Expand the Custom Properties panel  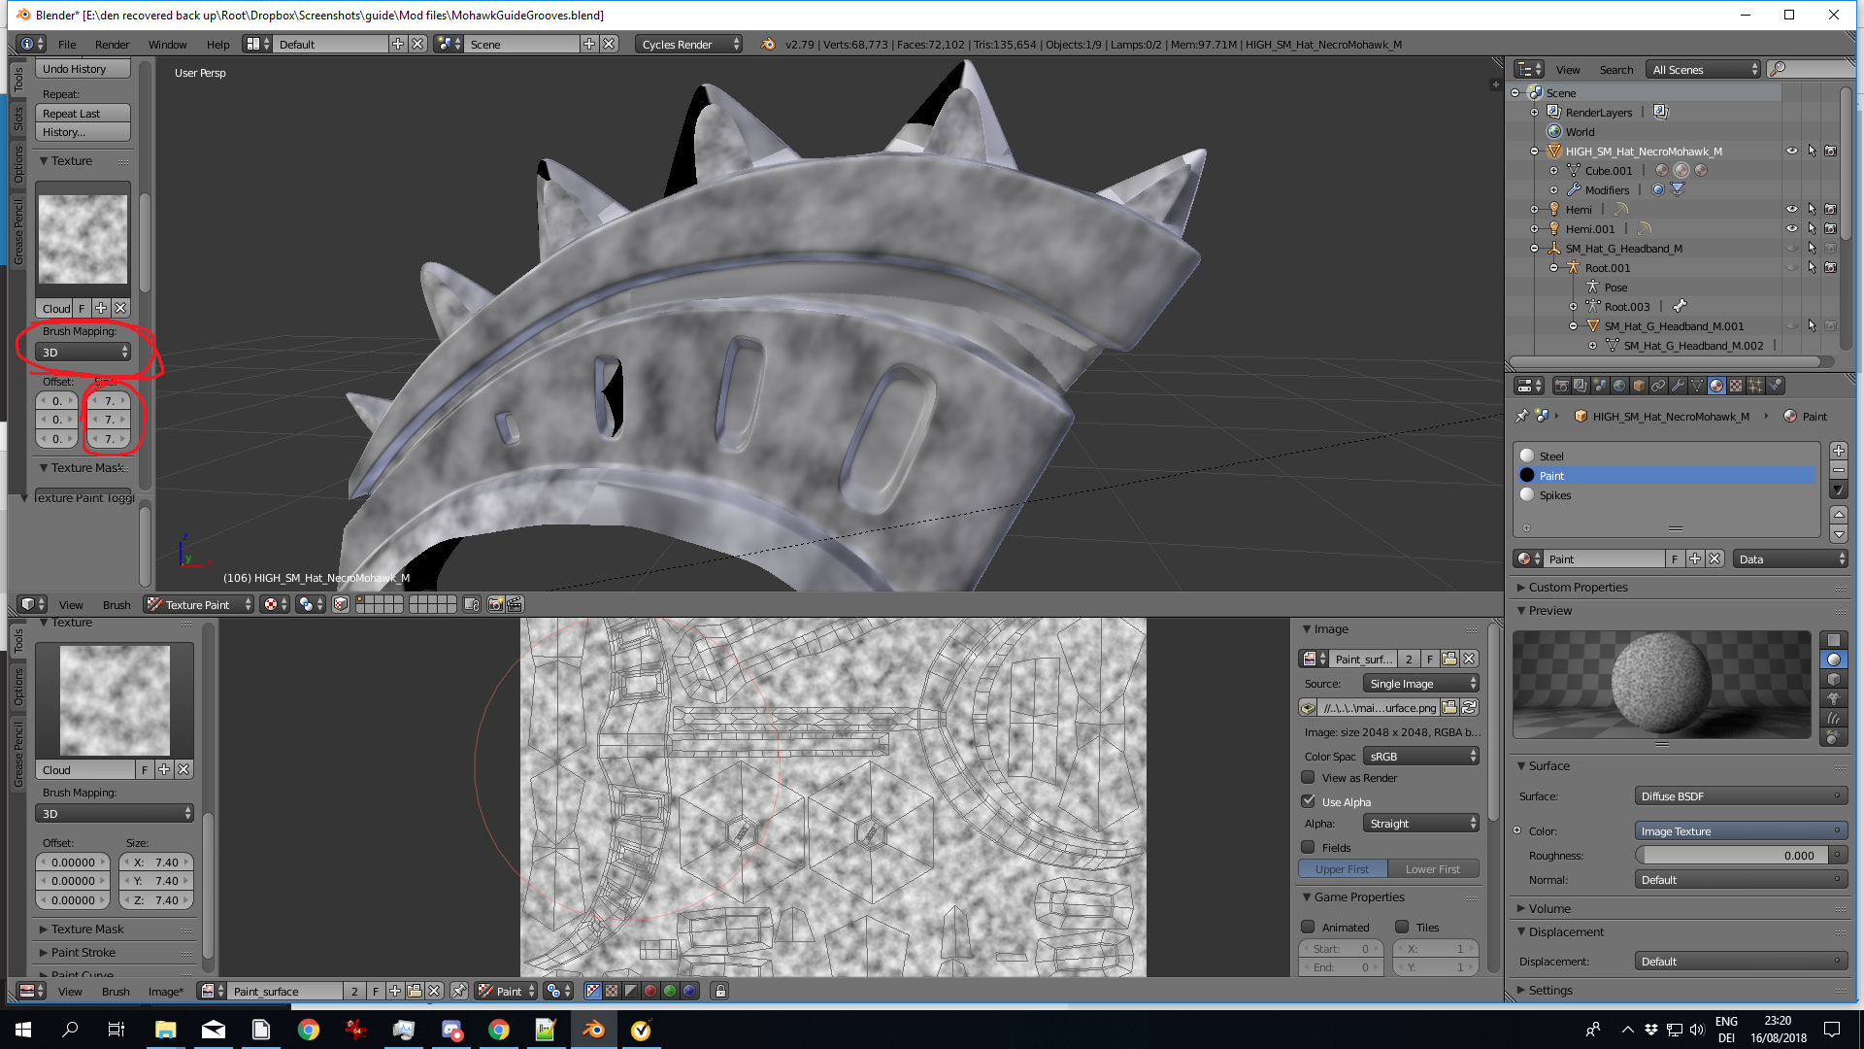[1578, 587]
